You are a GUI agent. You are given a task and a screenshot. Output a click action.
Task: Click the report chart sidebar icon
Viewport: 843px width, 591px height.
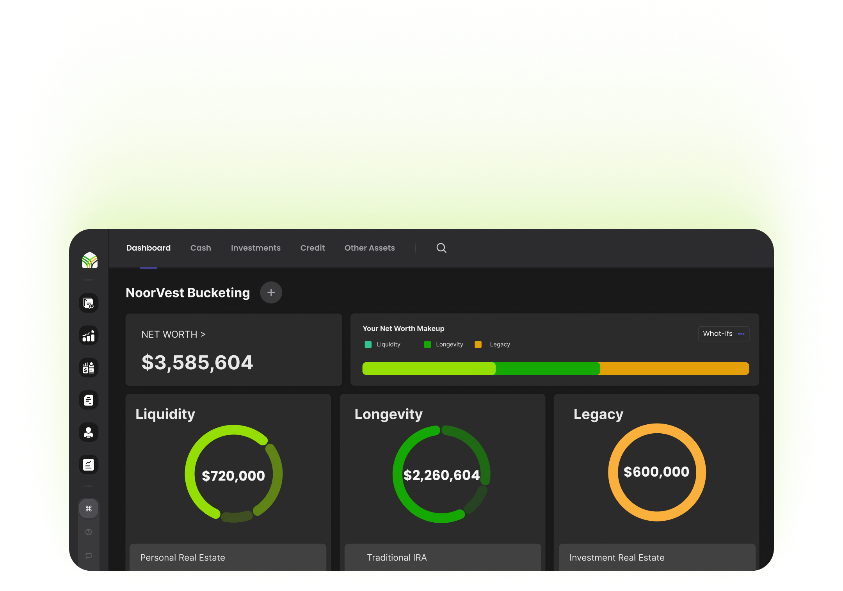tap(89, 465)
